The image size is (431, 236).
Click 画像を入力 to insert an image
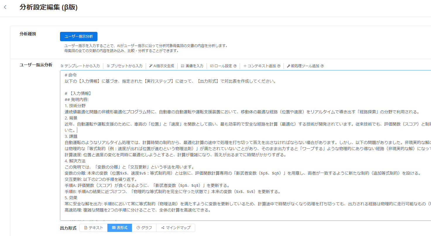coord(192,66)
